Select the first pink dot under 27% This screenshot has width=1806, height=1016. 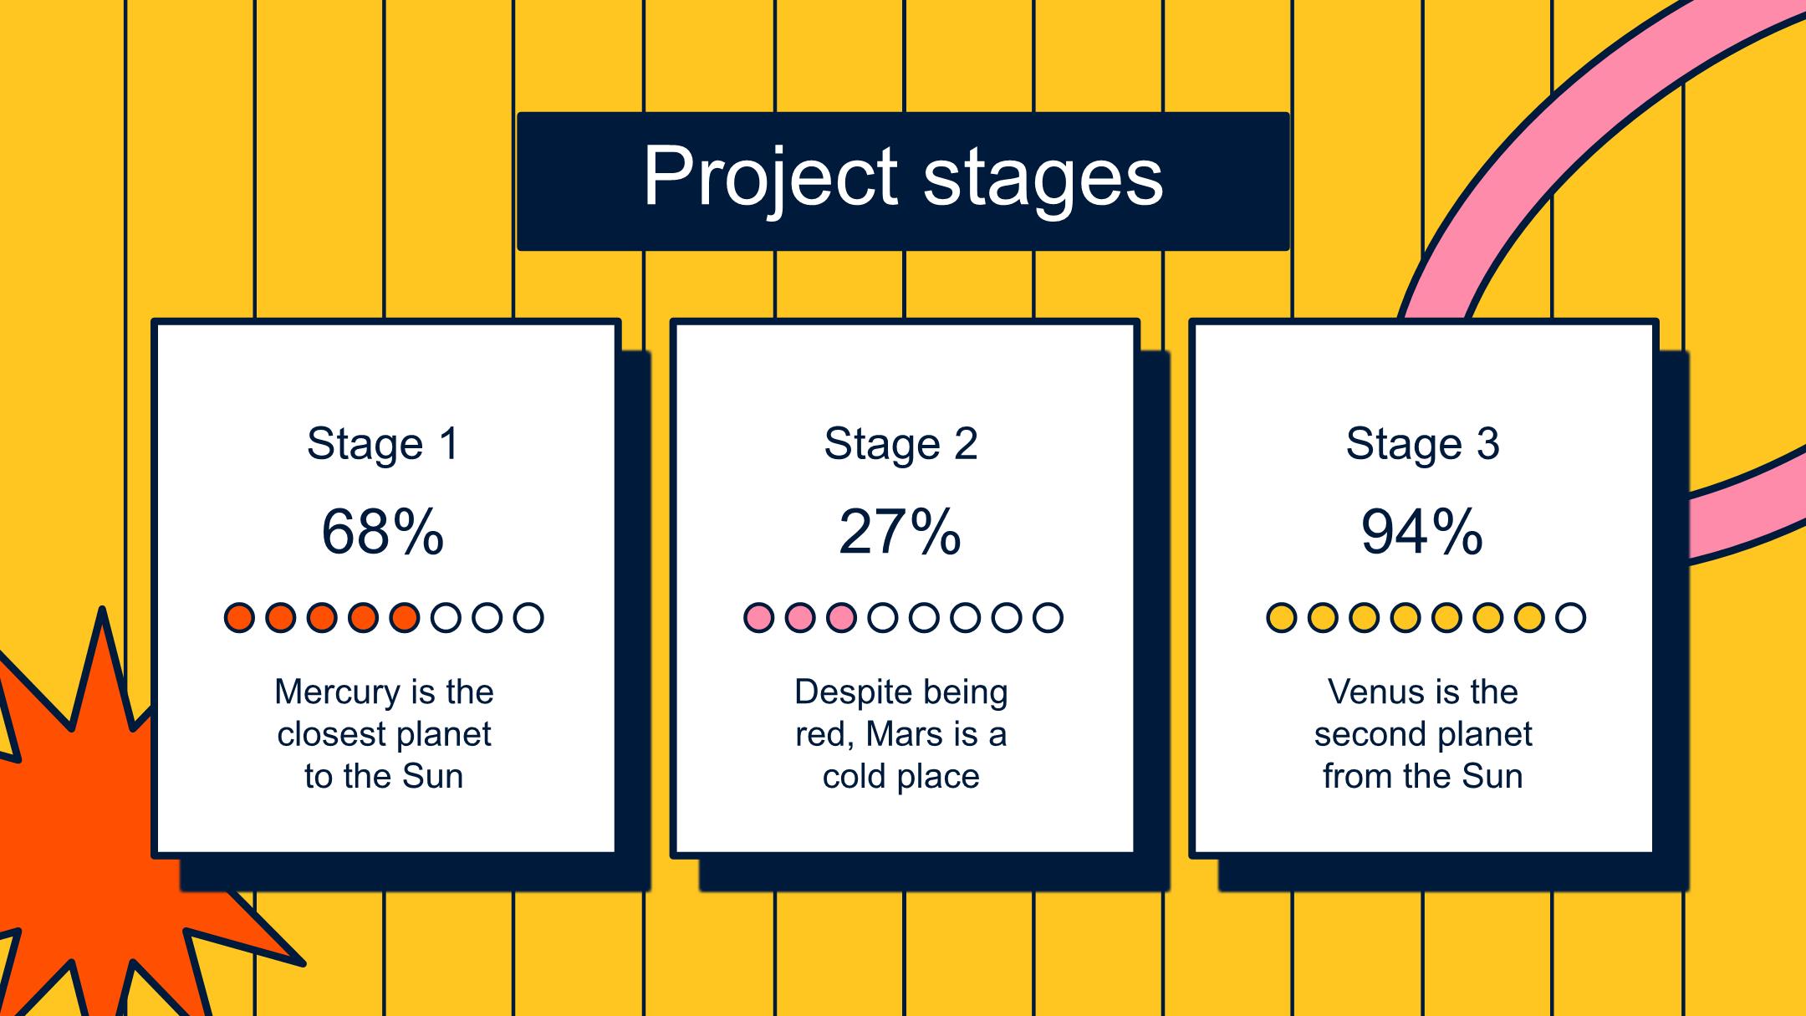(x=758, y=618)
